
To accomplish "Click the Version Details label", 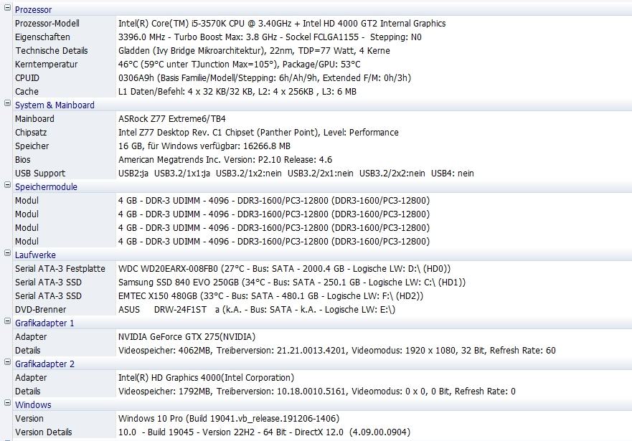I will 44,432.
